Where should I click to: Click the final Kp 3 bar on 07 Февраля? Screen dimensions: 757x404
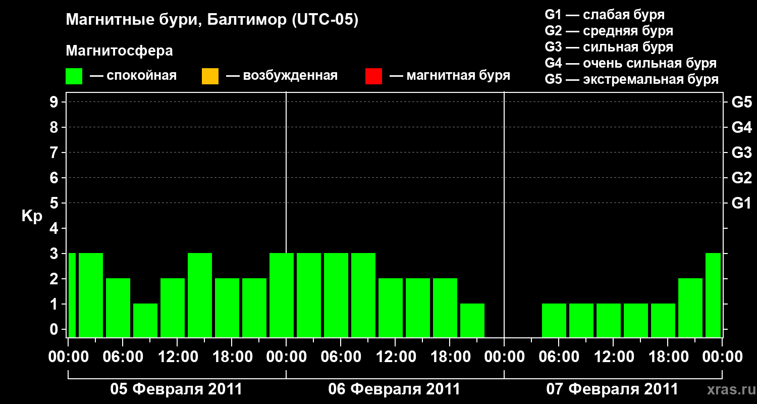pos(713,295)
